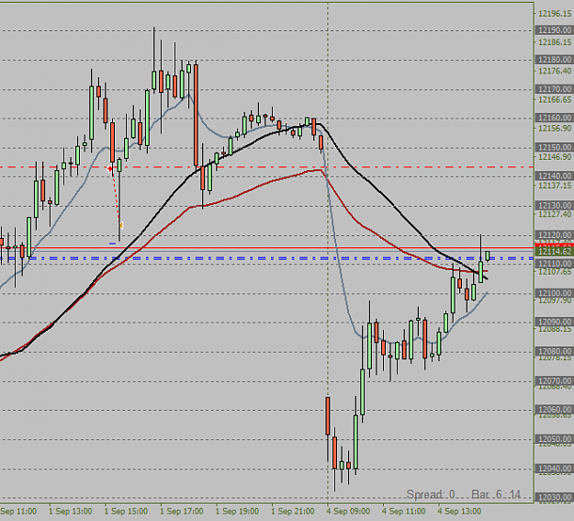Click the 12180.00 price level label
The width and height of the screenshot is (574, 521).
click(x=554, y=60)
